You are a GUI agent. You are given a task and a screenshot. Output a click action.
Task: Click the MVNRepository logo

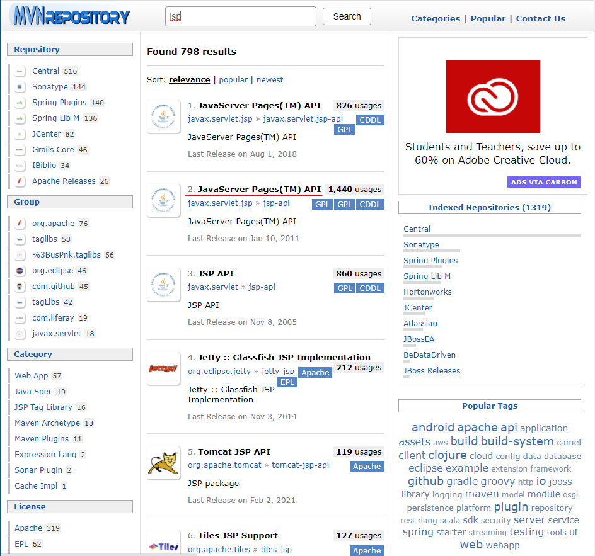[x=71, y=16]
